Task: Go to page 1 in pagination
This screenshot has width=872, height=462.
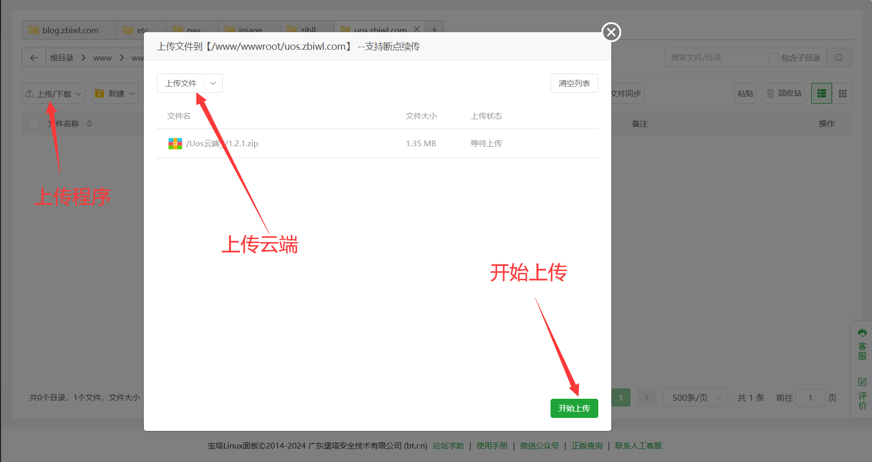Action: pos(621,398)
